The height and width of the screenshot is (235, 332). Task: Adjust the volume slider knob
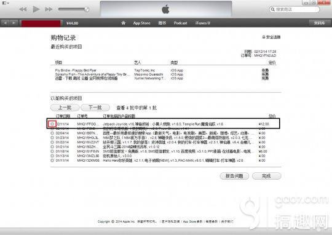(87, 9)
